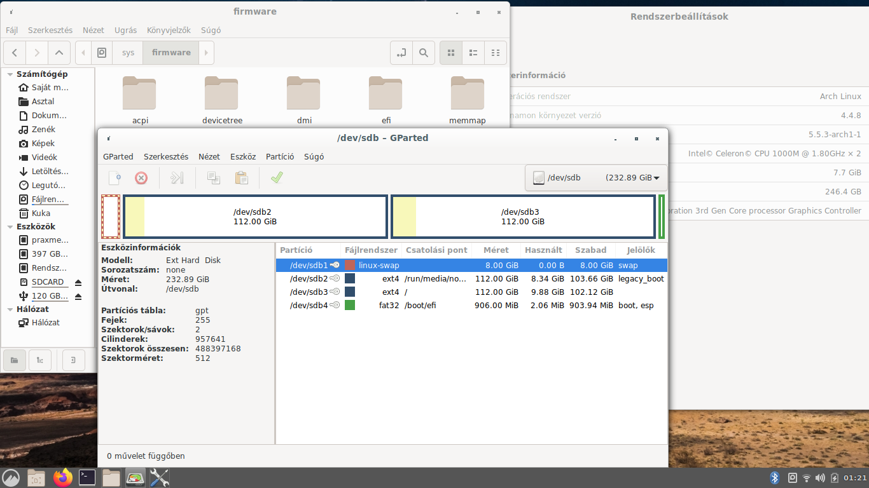Open the memmap folder
The width and height of the screenshot is (869, 488).
point(468,99)
